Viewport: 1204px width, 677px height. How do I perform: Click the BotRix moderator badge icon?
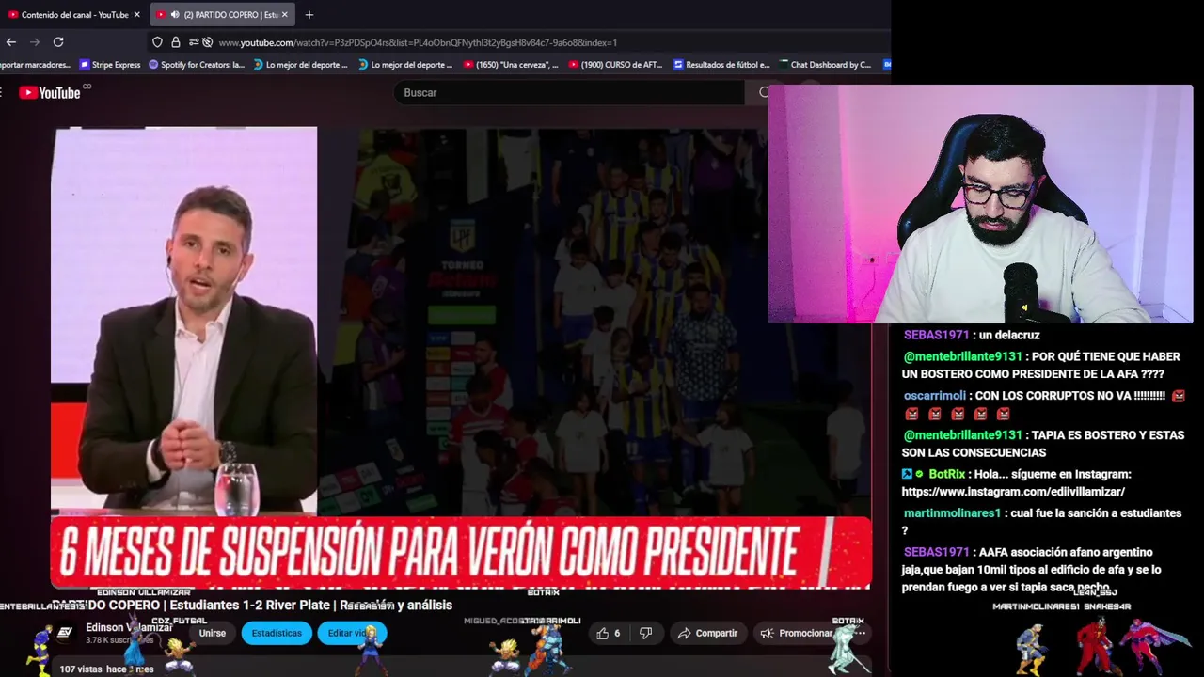pos(907,475)
